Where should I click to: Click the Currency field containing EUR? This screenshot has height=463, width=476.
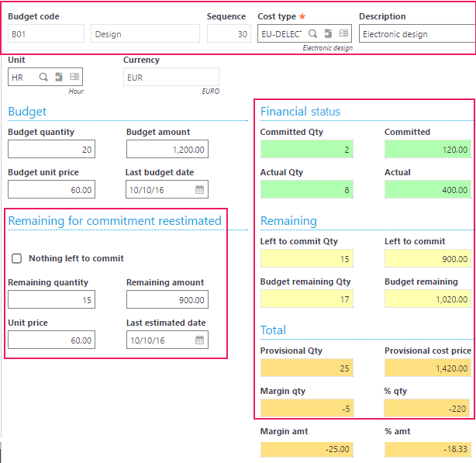(171, 77)
